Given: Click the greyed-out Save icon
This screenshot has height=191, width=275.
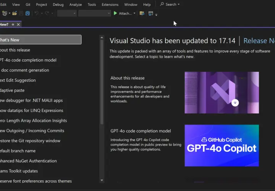Looking at the screenshot, I should click(21, 13).
